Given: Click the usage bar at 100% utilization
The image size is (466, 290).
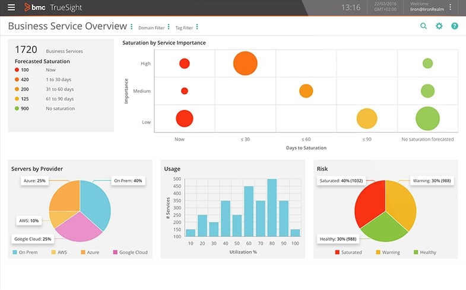Looking at the screenshot, I should click(x=295, y=233).
